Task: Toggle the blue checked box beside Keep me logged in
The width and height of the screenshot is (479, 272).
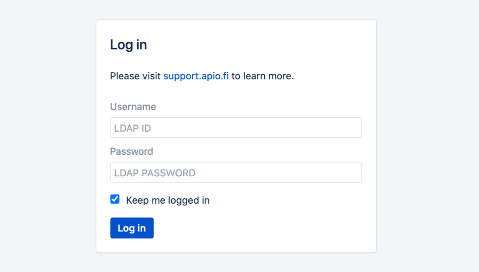Action: coord(115,199)
